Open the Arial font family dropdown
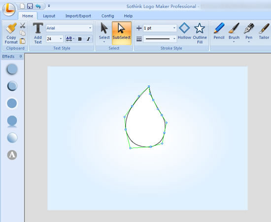This screenshot has width=271, height=222. (x=90, y=28)
